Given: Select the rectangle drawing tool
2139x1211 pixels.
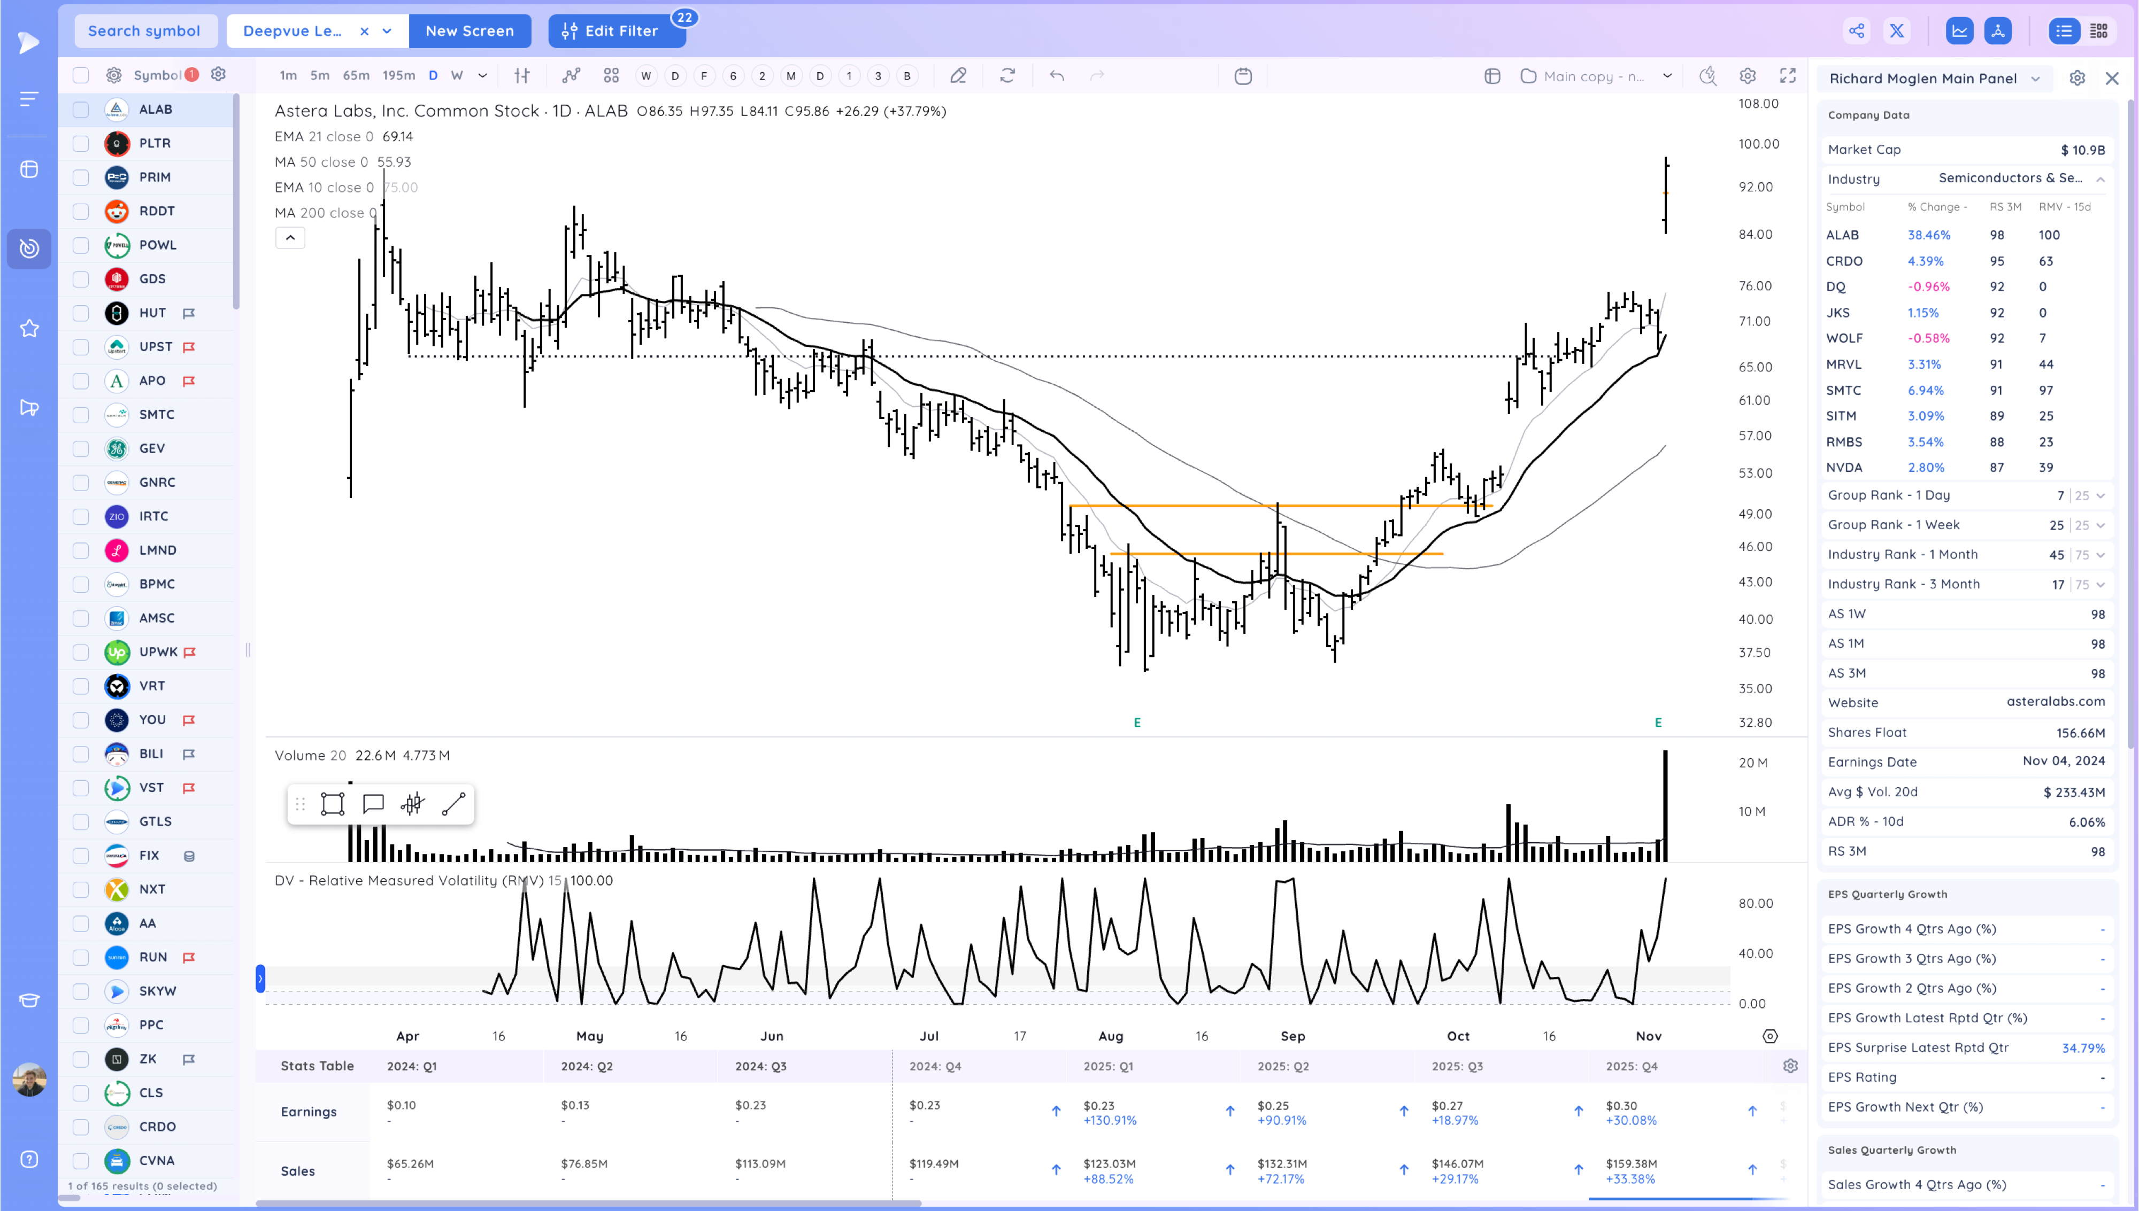Looking at the screenshot, I should [333, 803].
